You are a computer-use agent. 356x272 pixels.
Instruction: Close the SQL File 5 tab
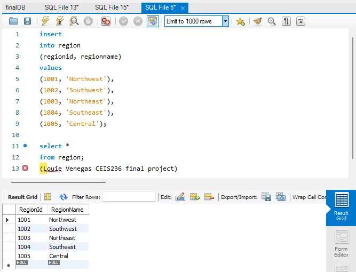point(183,9)
